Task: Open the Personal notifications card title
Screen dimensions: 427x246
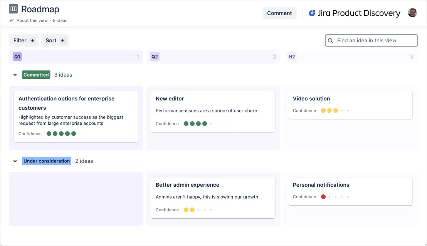Action: click(x=321, y=185)
